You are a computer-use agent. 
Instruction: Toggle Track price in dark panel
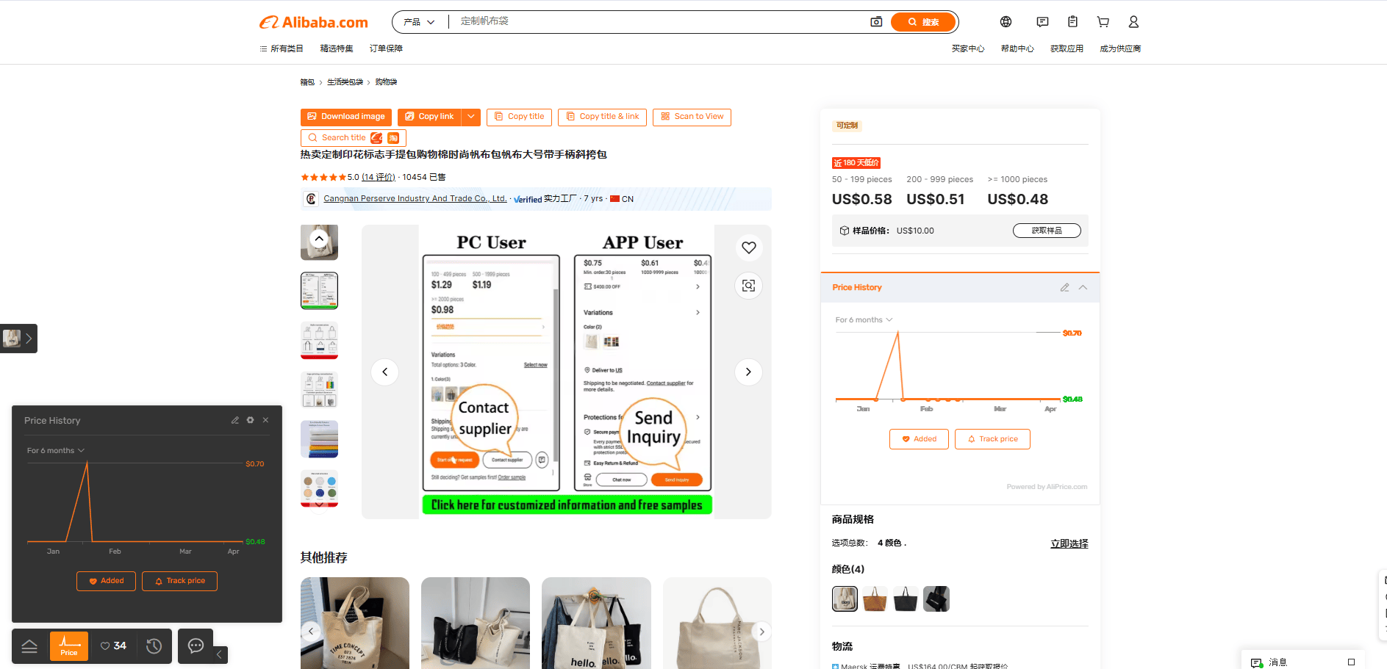click(x=179, y=581)
